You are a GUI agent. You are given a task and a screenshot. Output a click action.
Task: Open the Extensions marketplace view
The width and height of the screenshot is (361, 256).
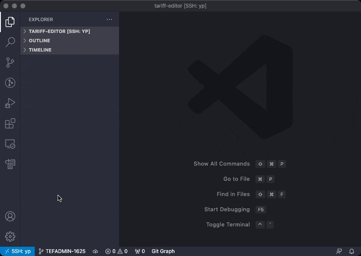coord(10,123)
